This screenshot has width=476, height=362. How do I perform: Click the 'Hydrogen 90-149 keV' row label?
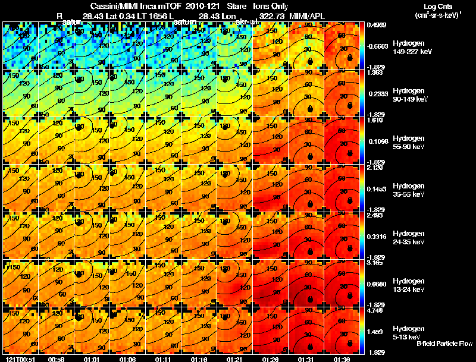(x=411, y=95)
